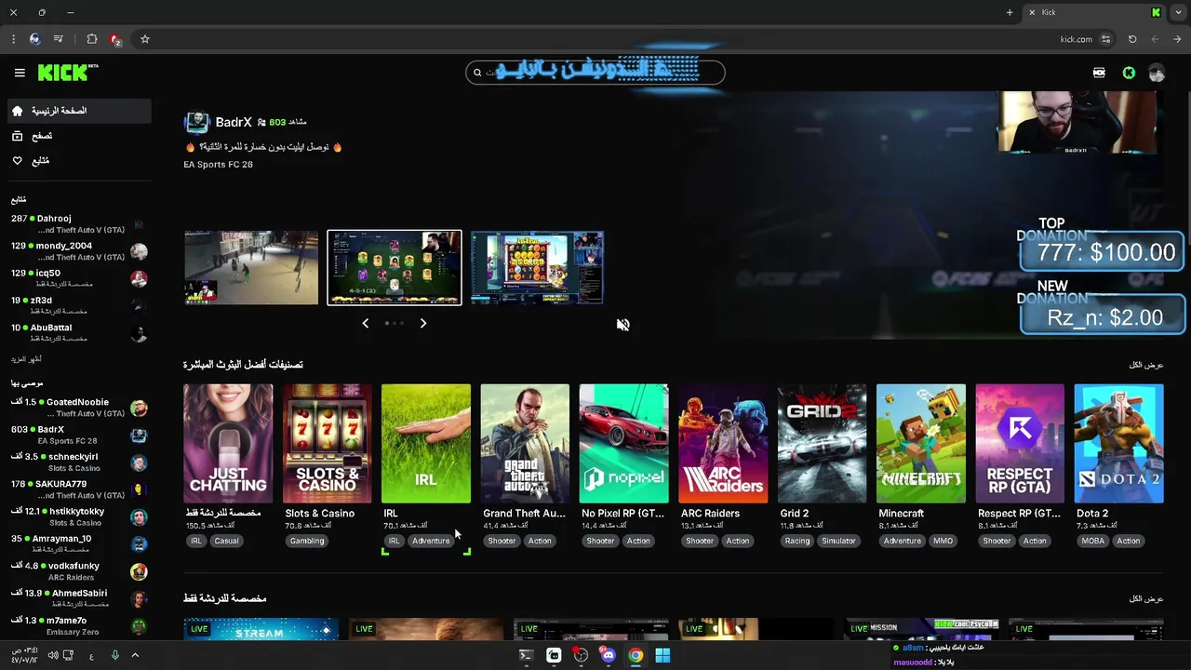Screen dimensions: 1191x670
Task: Open Chrome extensions puzzle icon
Action: [x=91, y=39]
